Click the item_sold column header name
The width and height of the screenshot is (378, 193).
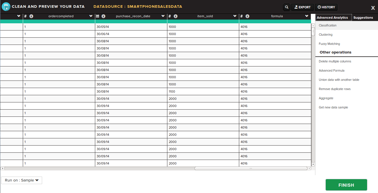coord(205,16)
